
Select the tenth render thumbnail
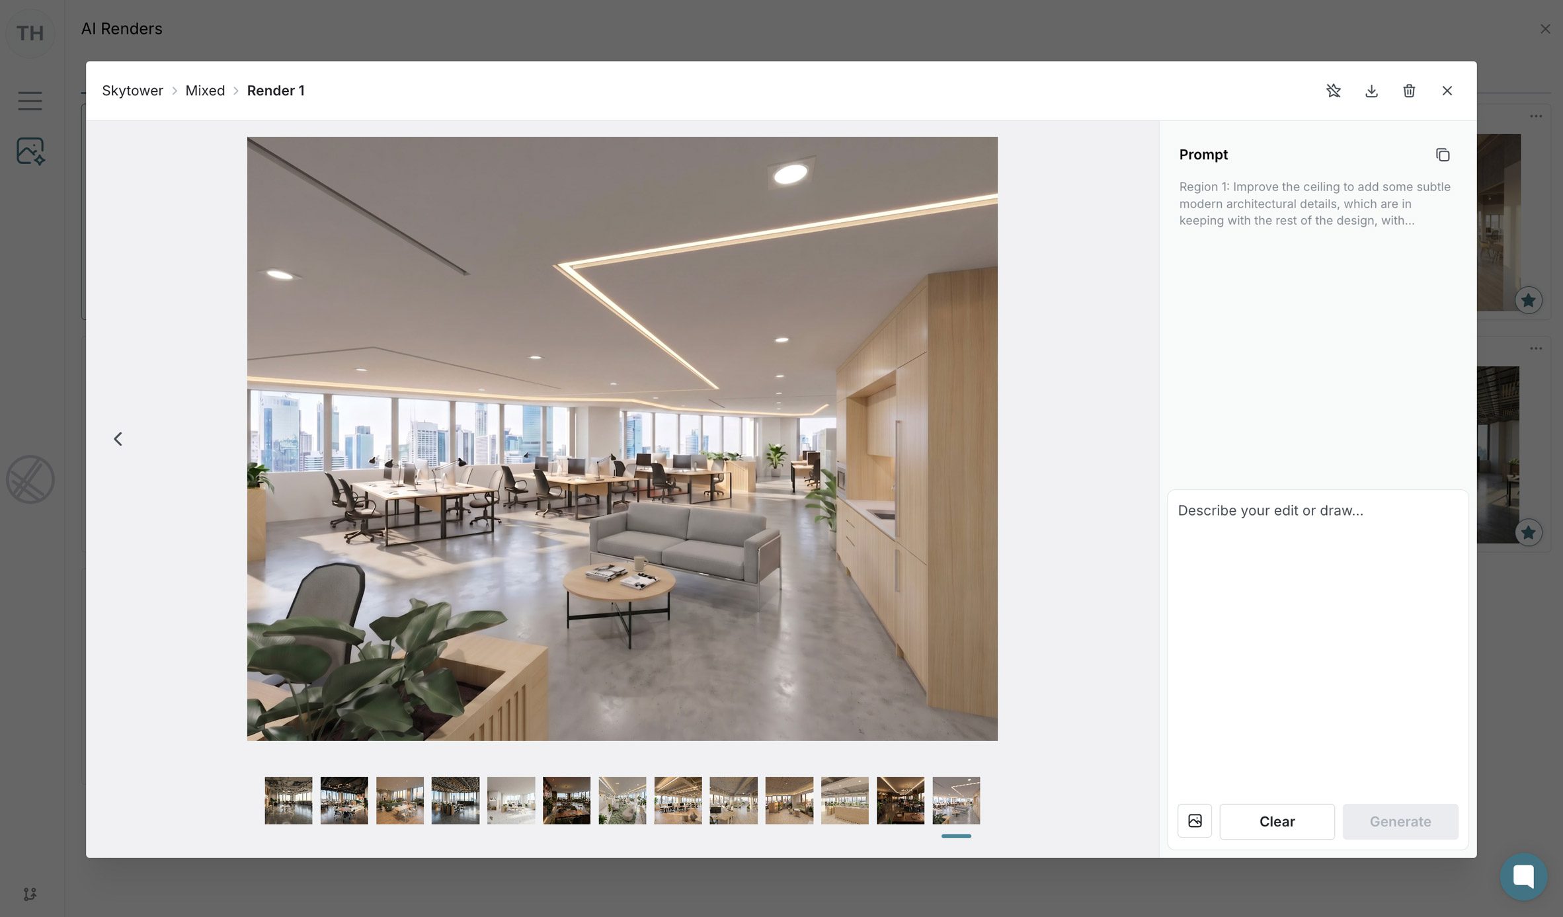(789, 800)
